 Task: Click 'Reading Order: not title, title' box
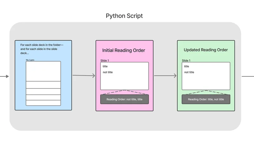pyautogui.click(x=124, y=99)
